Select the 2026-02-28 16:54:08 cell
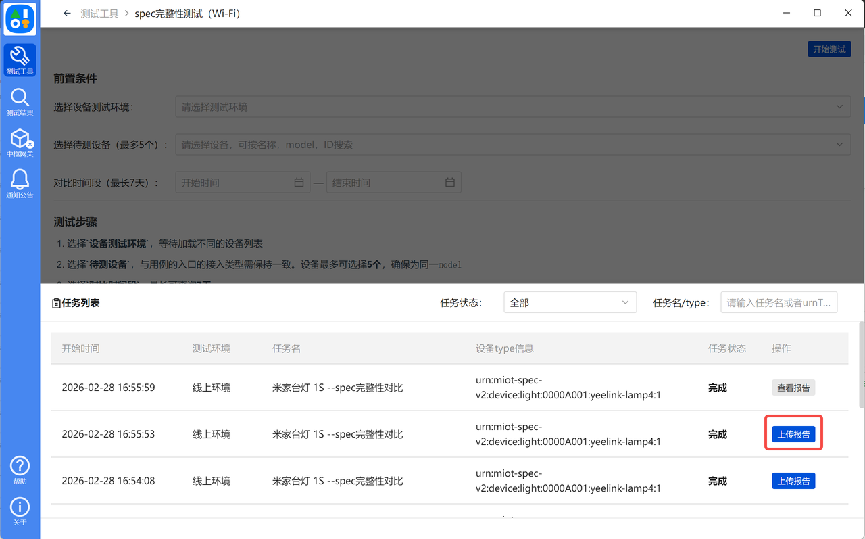 pos(108,481)
